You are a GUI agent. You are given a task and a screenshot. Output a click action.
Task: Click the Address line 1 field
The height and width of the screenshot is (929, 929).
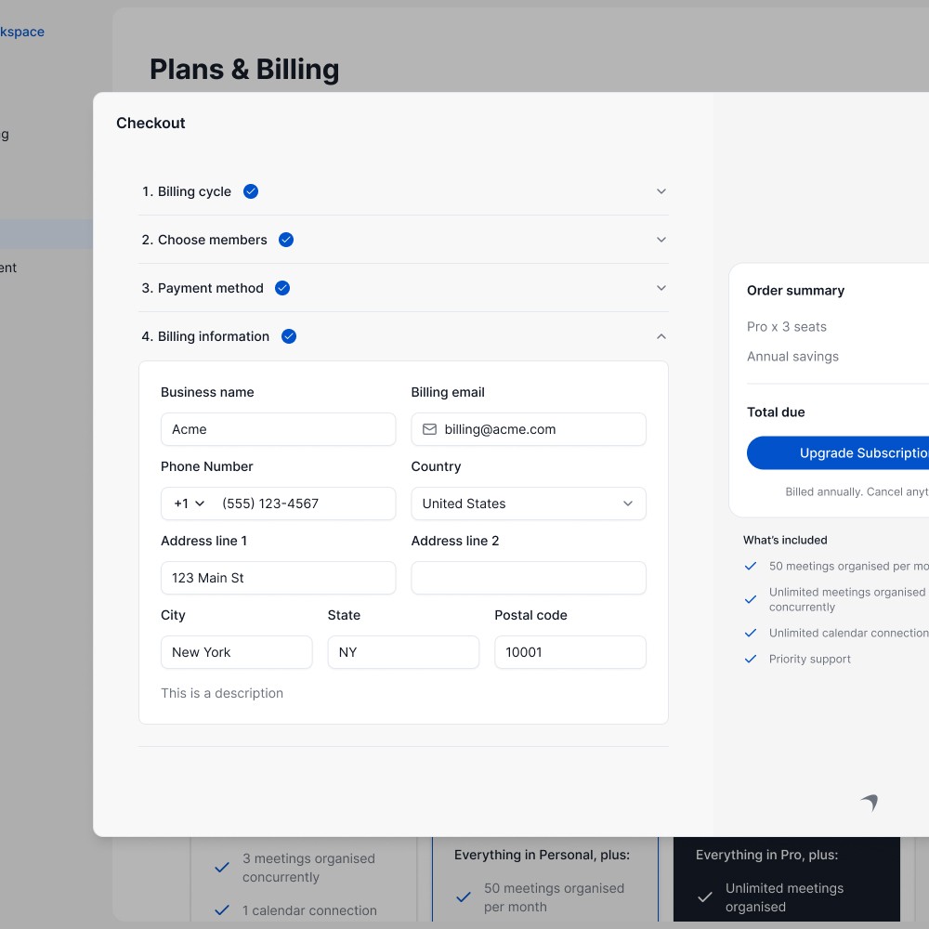tap(278, 578)
